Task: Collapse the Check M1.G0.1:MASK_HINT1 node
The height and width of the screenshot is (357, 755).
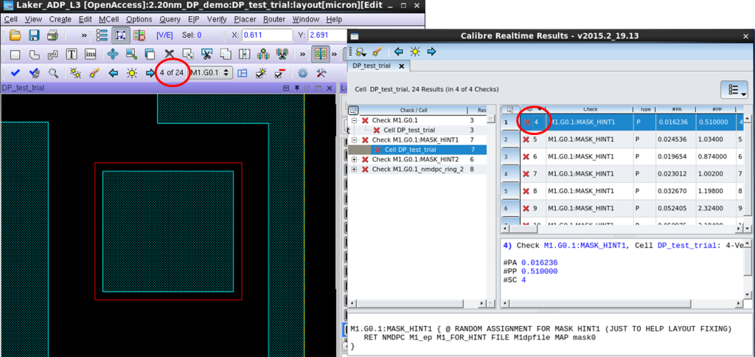Action: point(355,139)
